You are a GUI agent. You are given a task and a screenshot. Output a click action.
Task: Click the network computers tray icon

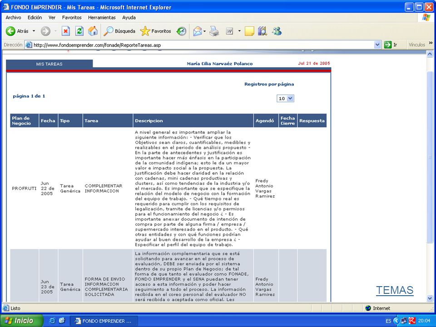(x=404, y=321)
